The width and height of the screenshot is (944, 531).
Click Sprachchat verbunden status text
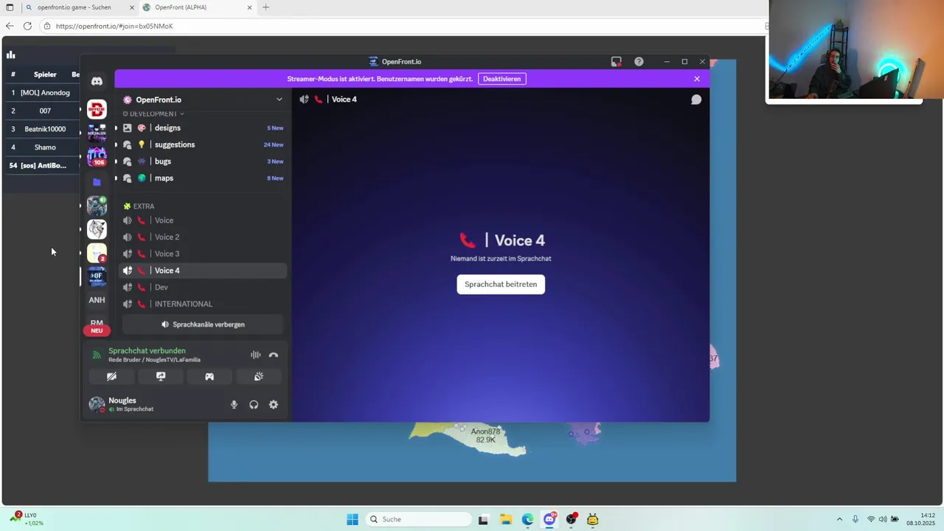point(147,351)
